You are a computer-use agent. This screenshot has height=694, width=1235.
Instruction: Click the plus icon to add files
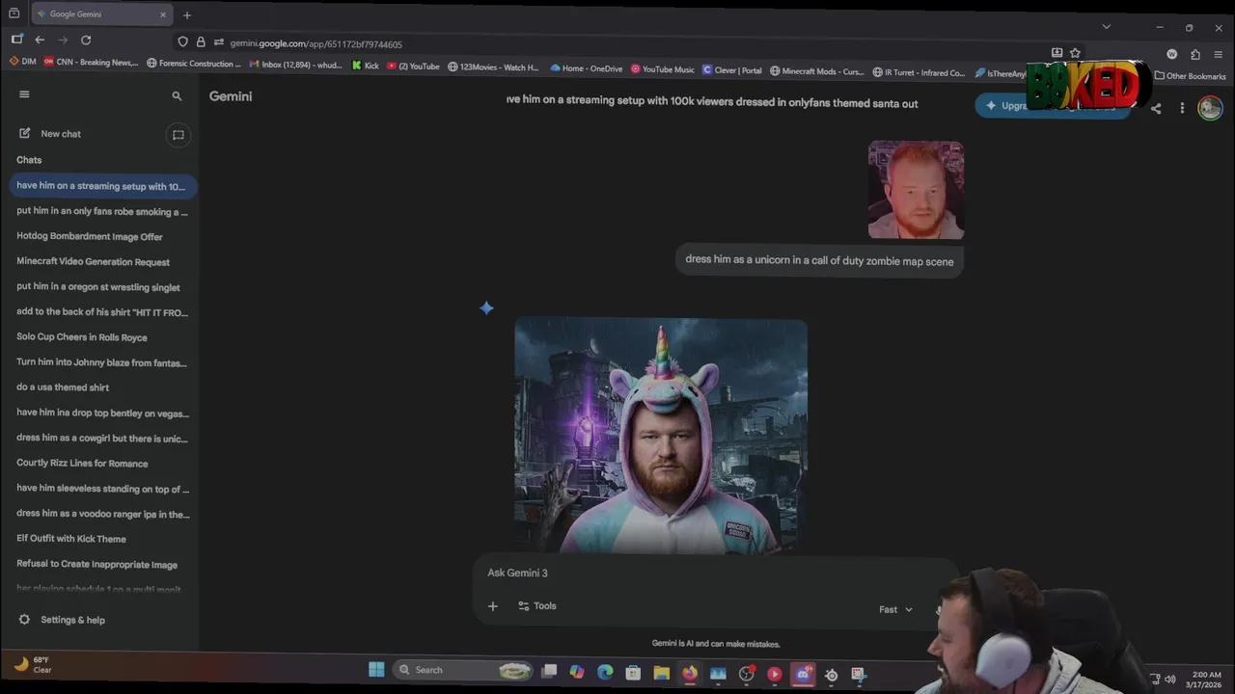[x=493, y=606]
